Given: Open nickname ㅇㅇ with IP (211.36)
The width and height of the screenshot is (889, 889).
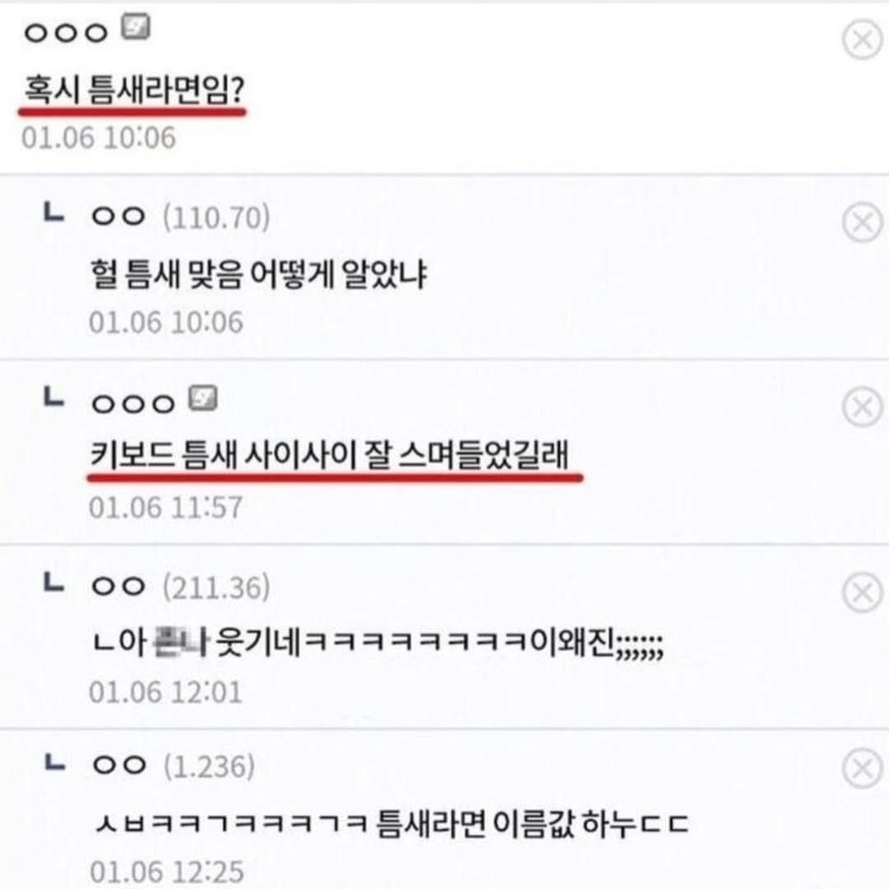Looking at the screenshot, I should point(118,586).
